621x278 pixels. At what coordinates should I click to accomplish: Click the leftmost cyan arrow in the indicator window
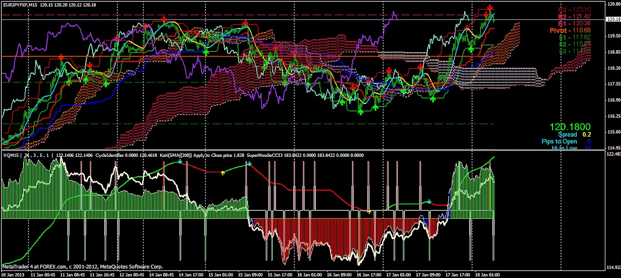tap(180, 162)
